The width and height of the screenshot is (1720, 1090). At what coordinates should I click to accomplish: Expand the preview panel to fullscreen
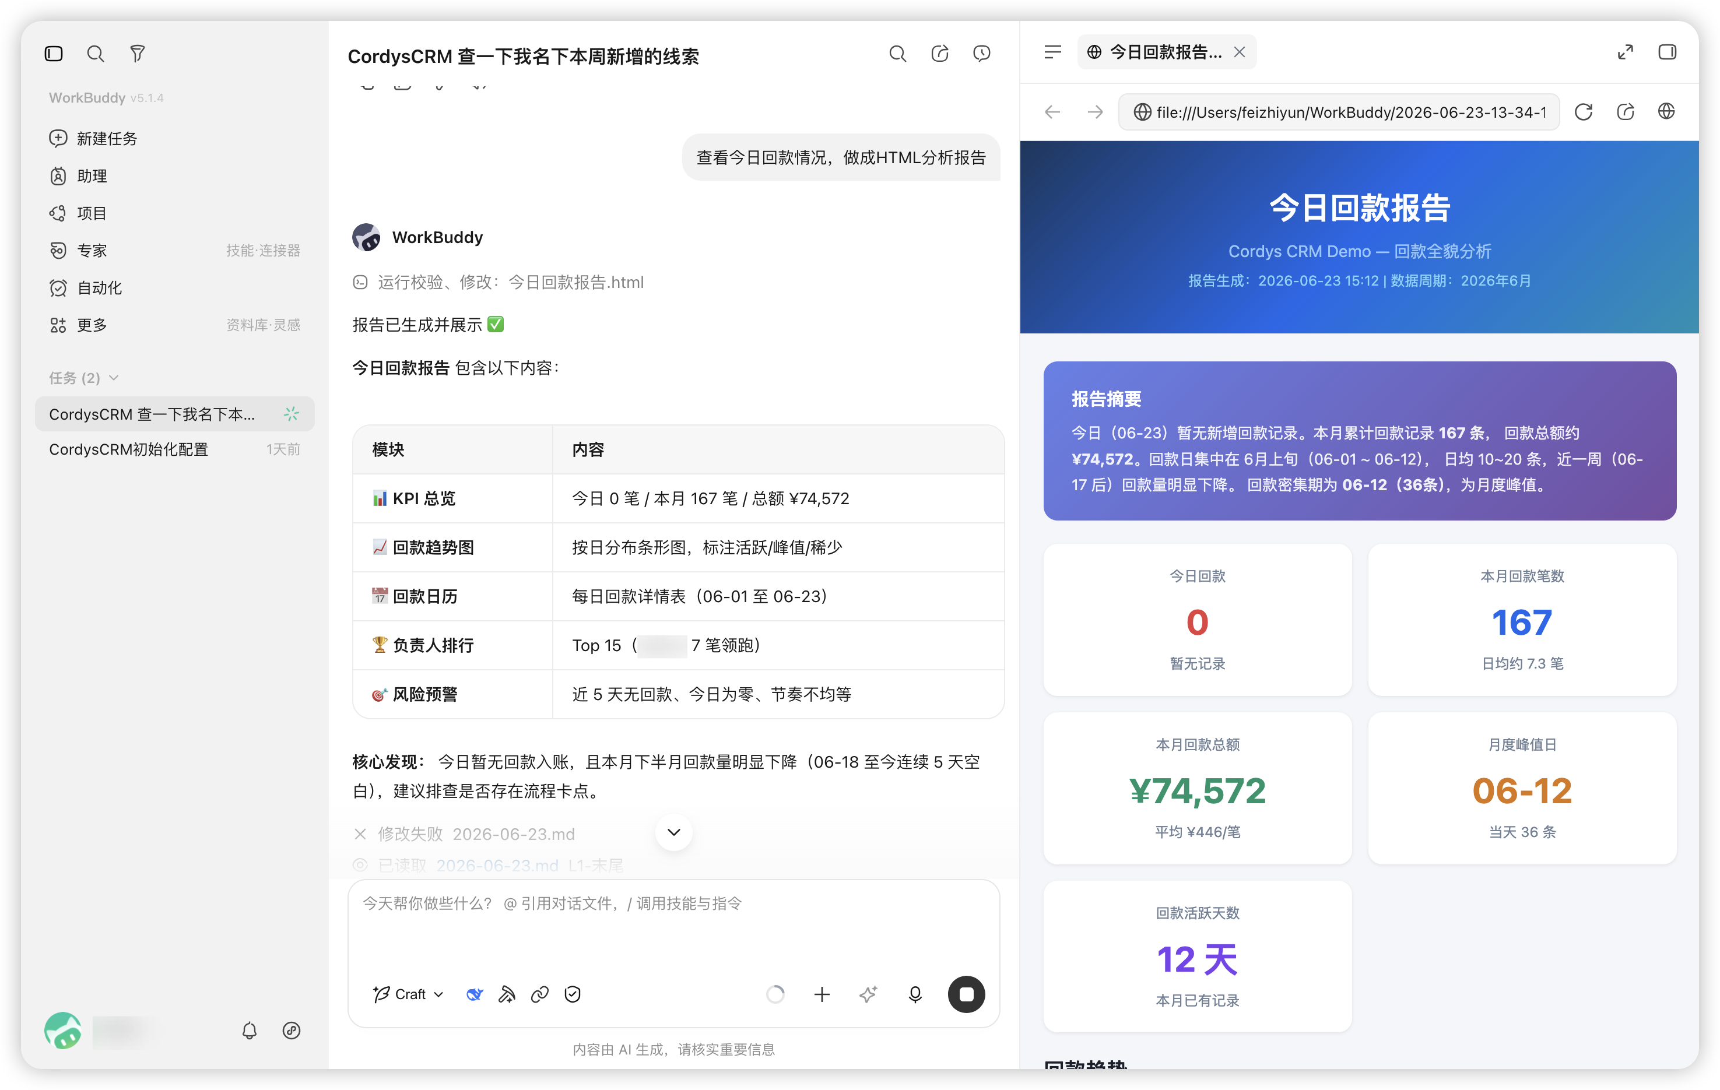coord(1625,52)
